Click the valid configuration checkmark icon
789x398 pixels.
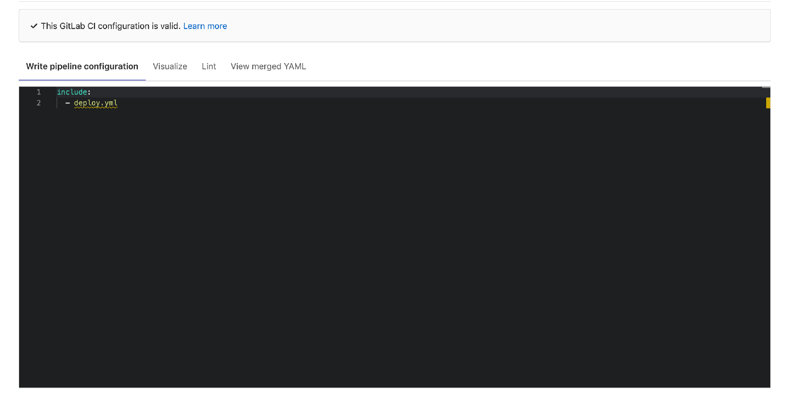point(34,26)
